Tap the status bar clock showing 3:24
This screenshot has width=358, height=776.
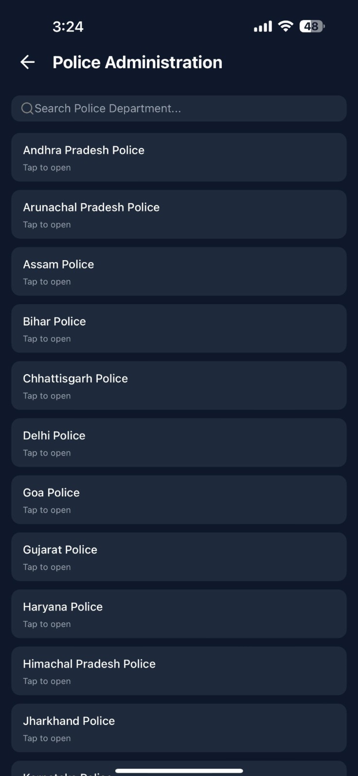(x=68, y=27)
